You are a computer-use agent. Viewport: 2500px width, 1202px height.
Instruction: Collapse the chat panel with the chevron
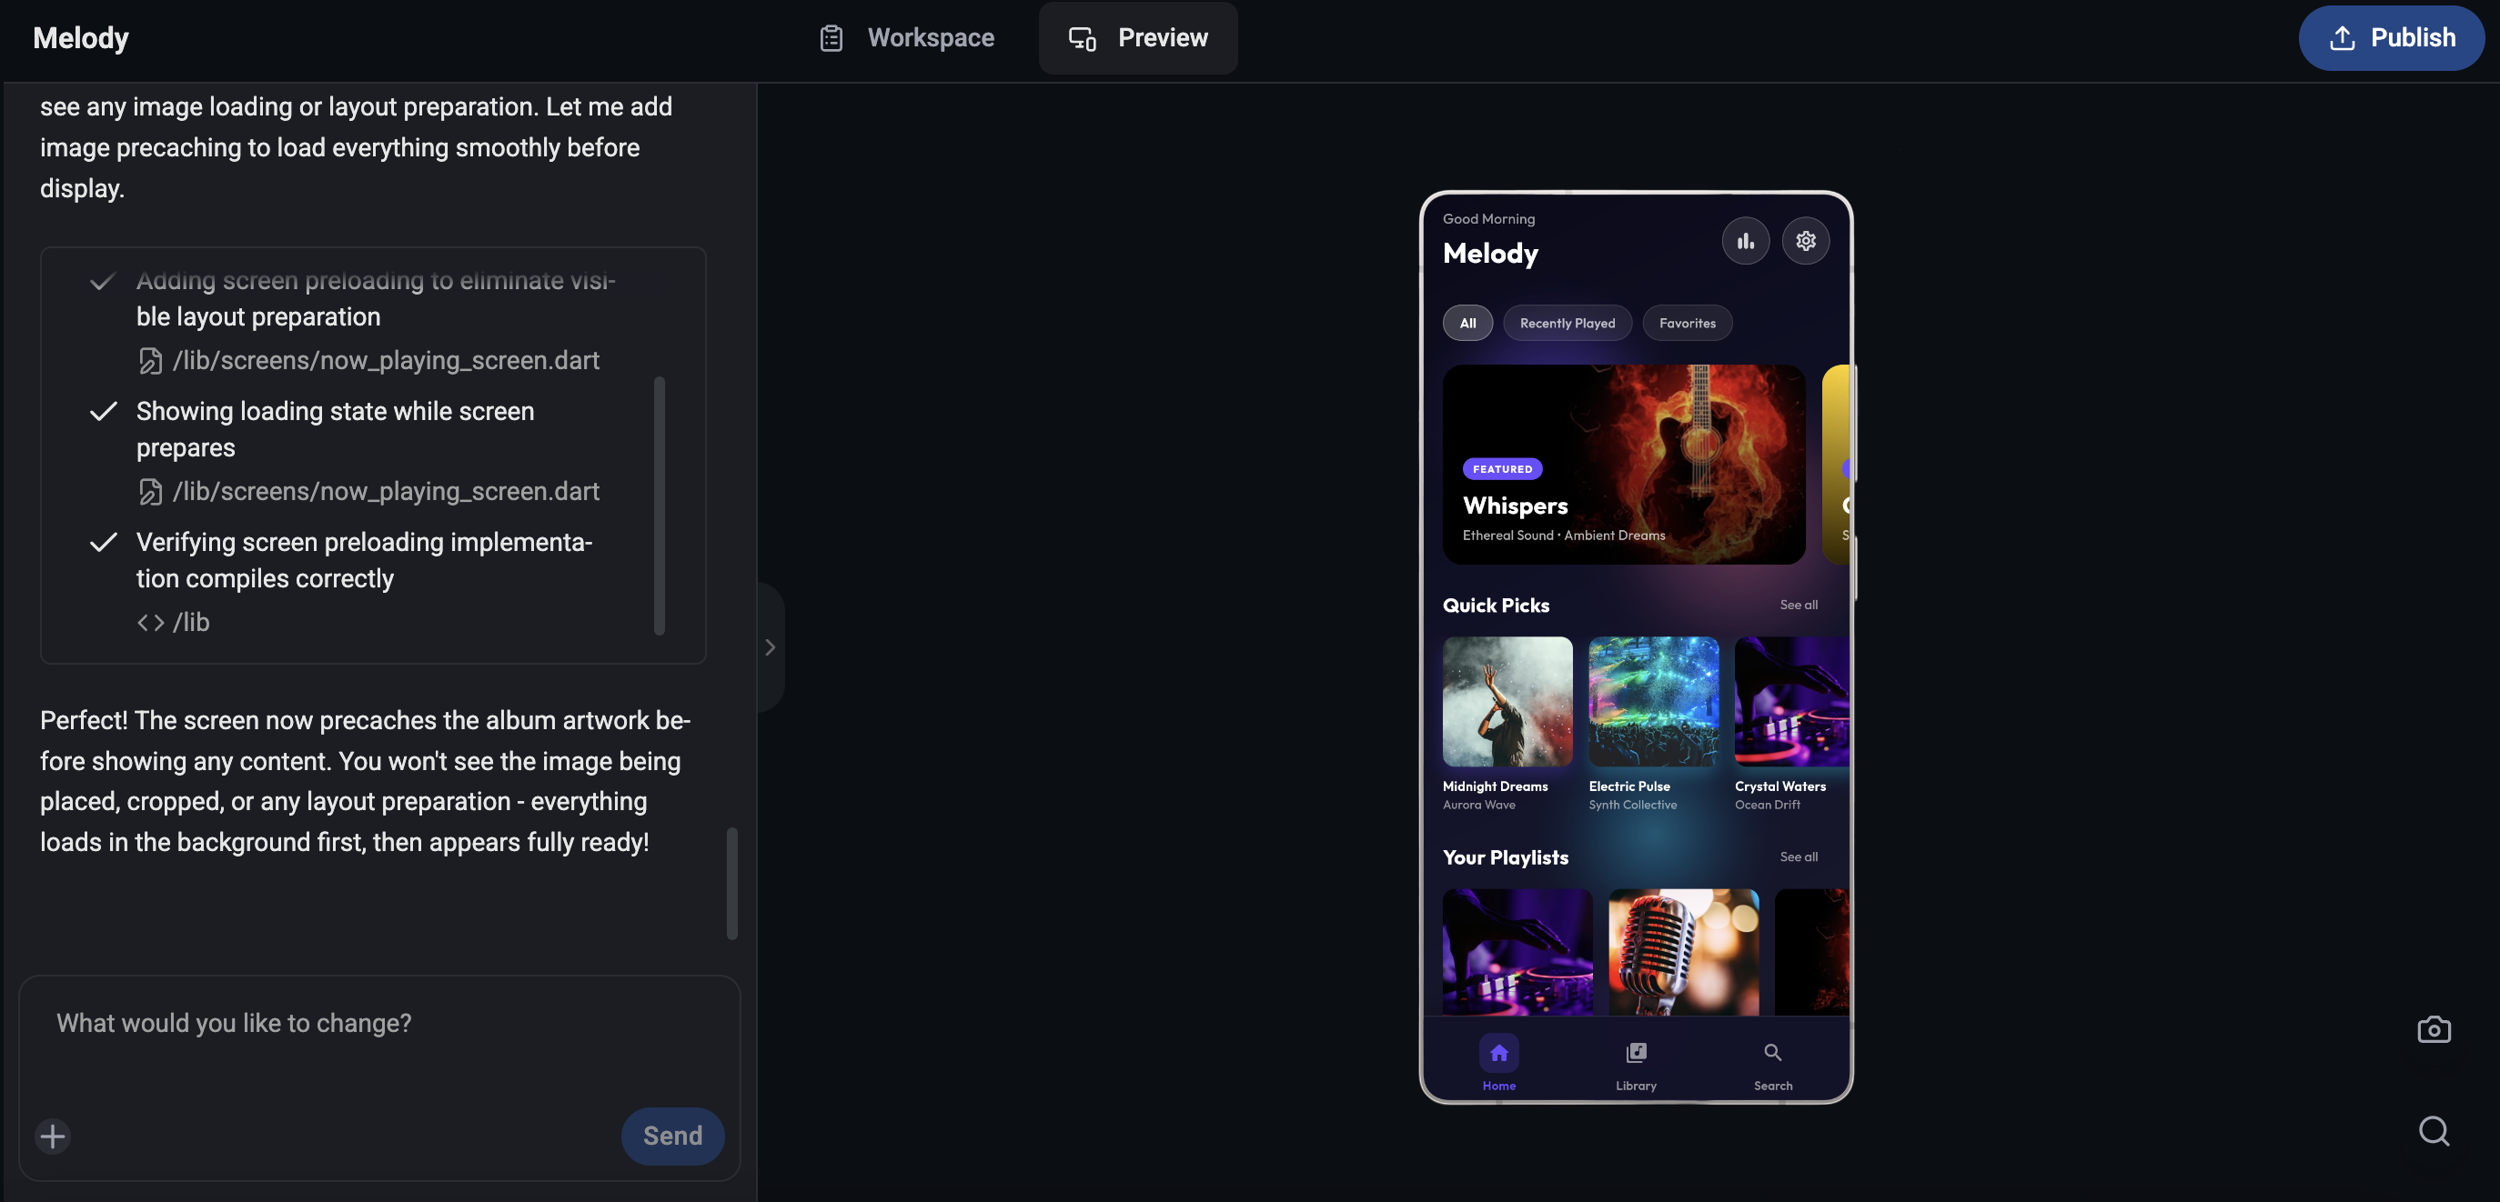pos(770,646)
